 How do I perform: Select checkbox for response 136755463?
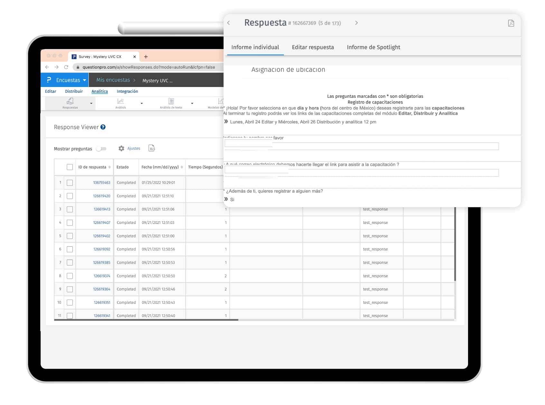(x=70, y=183)
